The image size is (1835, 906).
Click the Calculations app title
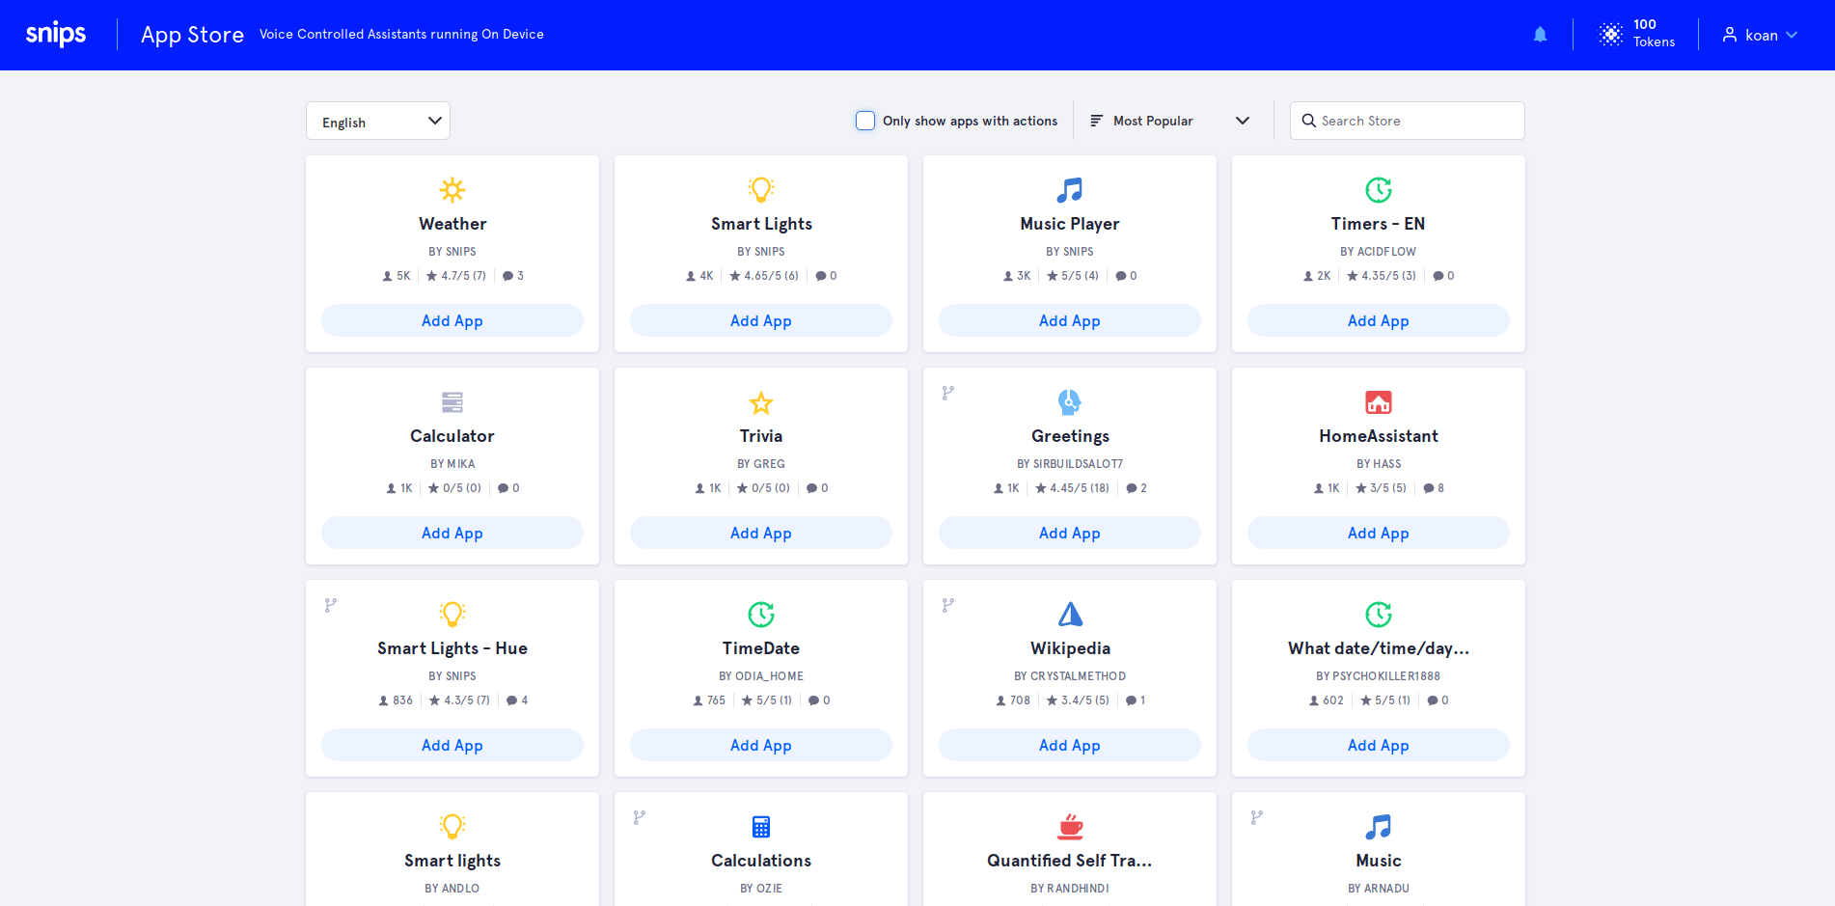(761, 861)
